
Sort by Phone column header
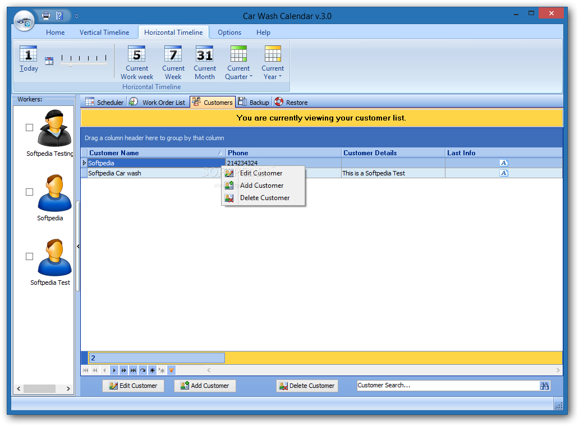click(283, 152)
